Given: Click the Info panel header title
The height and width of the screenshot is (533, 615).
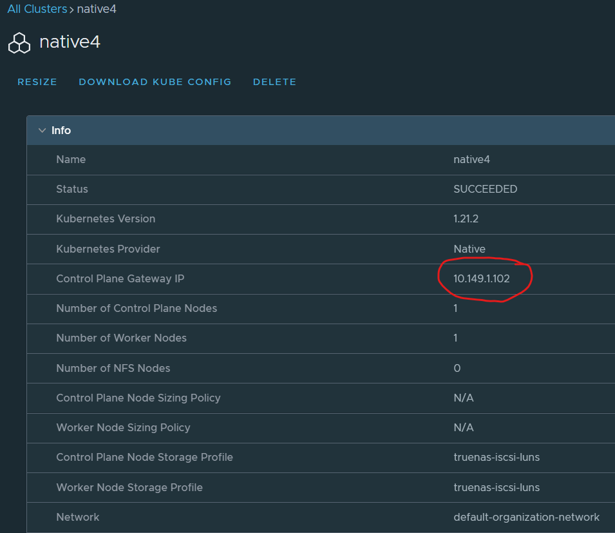Looking at the screenshot, I should pos(61,130).
